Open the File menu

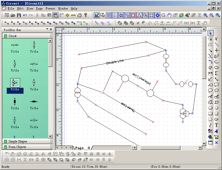(11, 8)
